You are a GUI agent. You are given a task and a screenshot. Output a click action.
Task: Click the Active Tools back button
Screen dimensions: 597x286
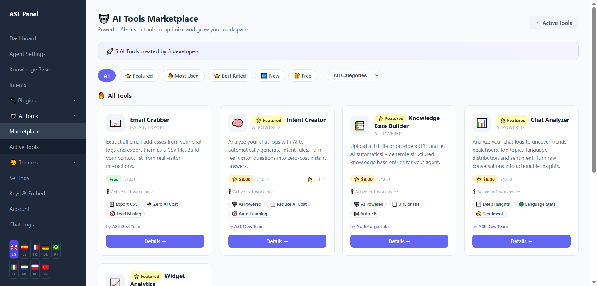click(x=554, y=23)
